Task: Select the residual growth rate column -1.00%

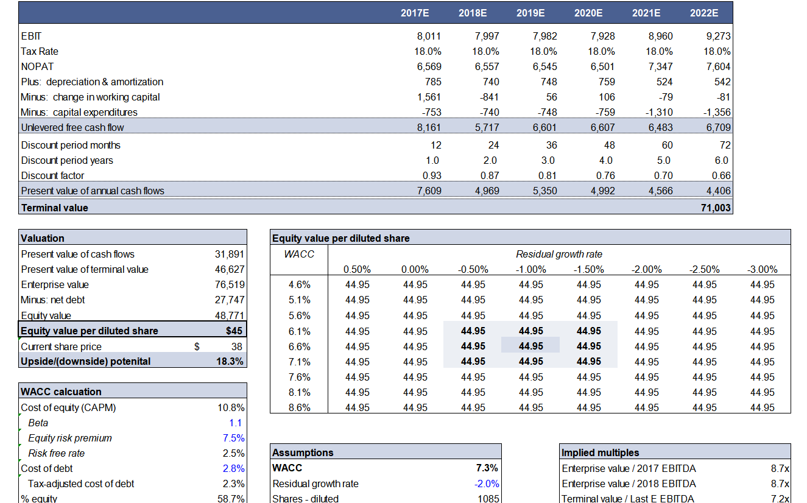Action: [530, 270]
